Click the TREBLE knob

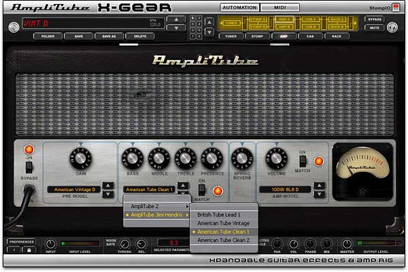click(x=186, y=158)
